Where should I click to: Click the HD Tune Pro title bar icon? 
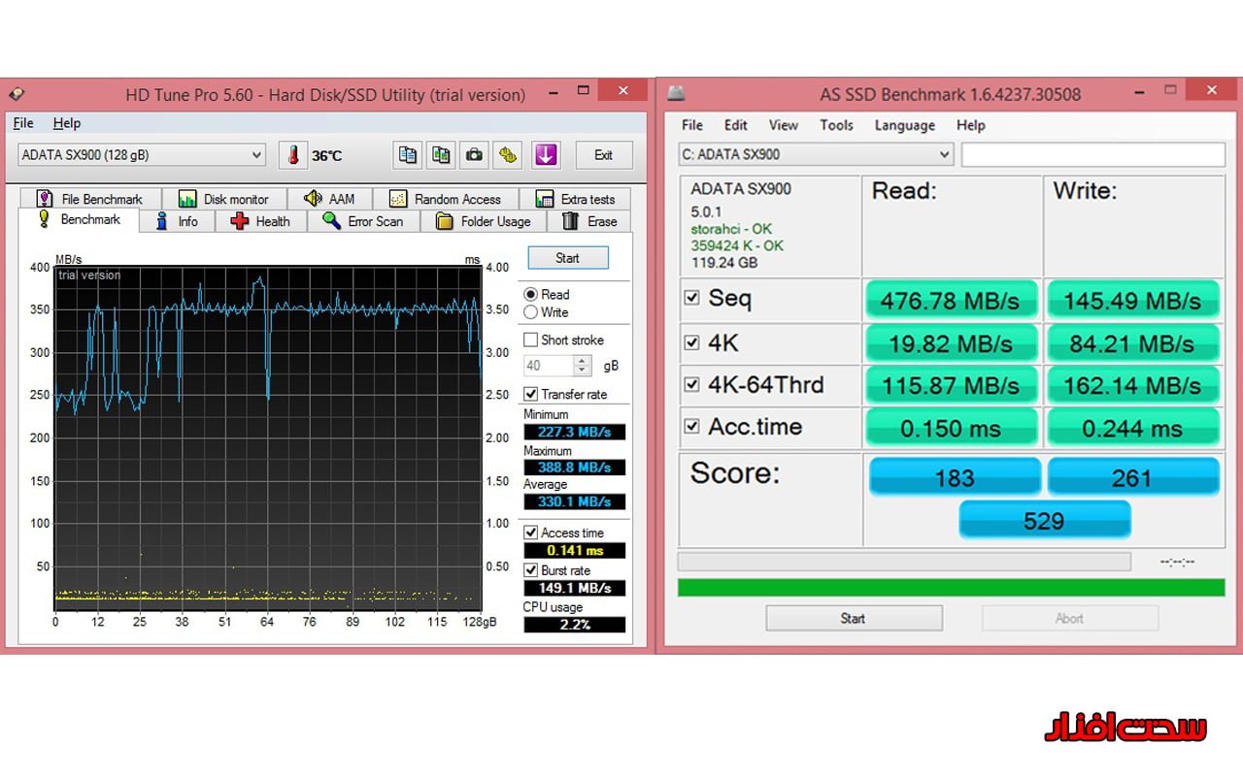tap(17, 95)
